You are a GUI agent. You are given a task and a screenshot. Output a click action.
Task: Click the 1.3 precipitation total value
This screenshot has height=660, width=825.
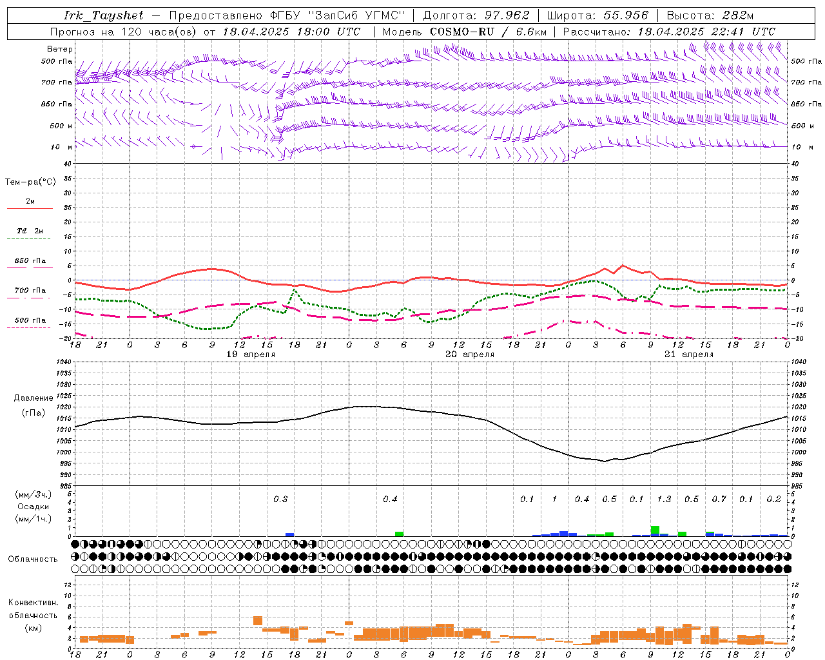tap(664, 500)
